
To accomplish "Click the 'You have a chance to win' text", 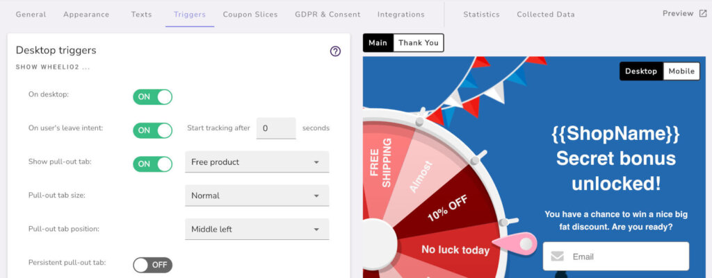I will [616, 220].
